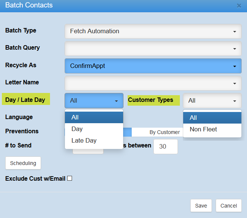Click the input field containing 30

[x=166, y=147]
